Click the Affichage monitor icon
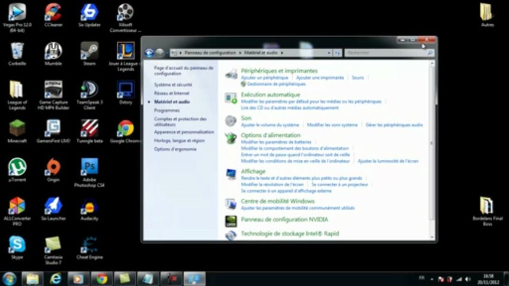509x286 pixels. [231, 174]
